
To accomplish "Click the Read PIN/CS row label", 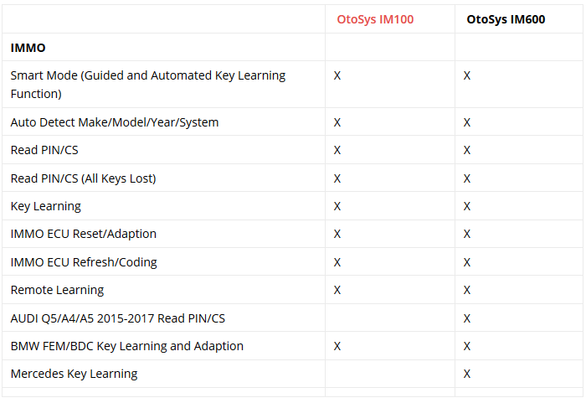I will [x=44, y=150].
